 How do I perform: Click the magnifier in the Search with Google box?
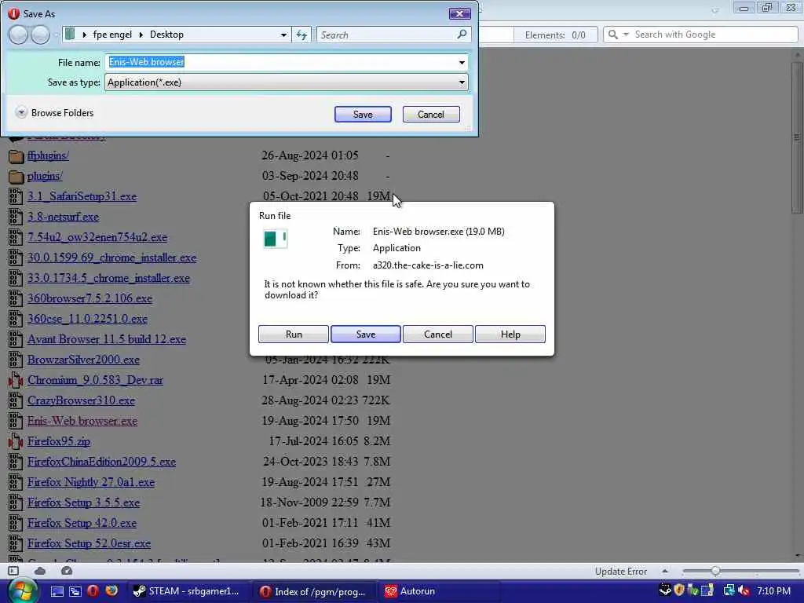[x=612, y=35]
